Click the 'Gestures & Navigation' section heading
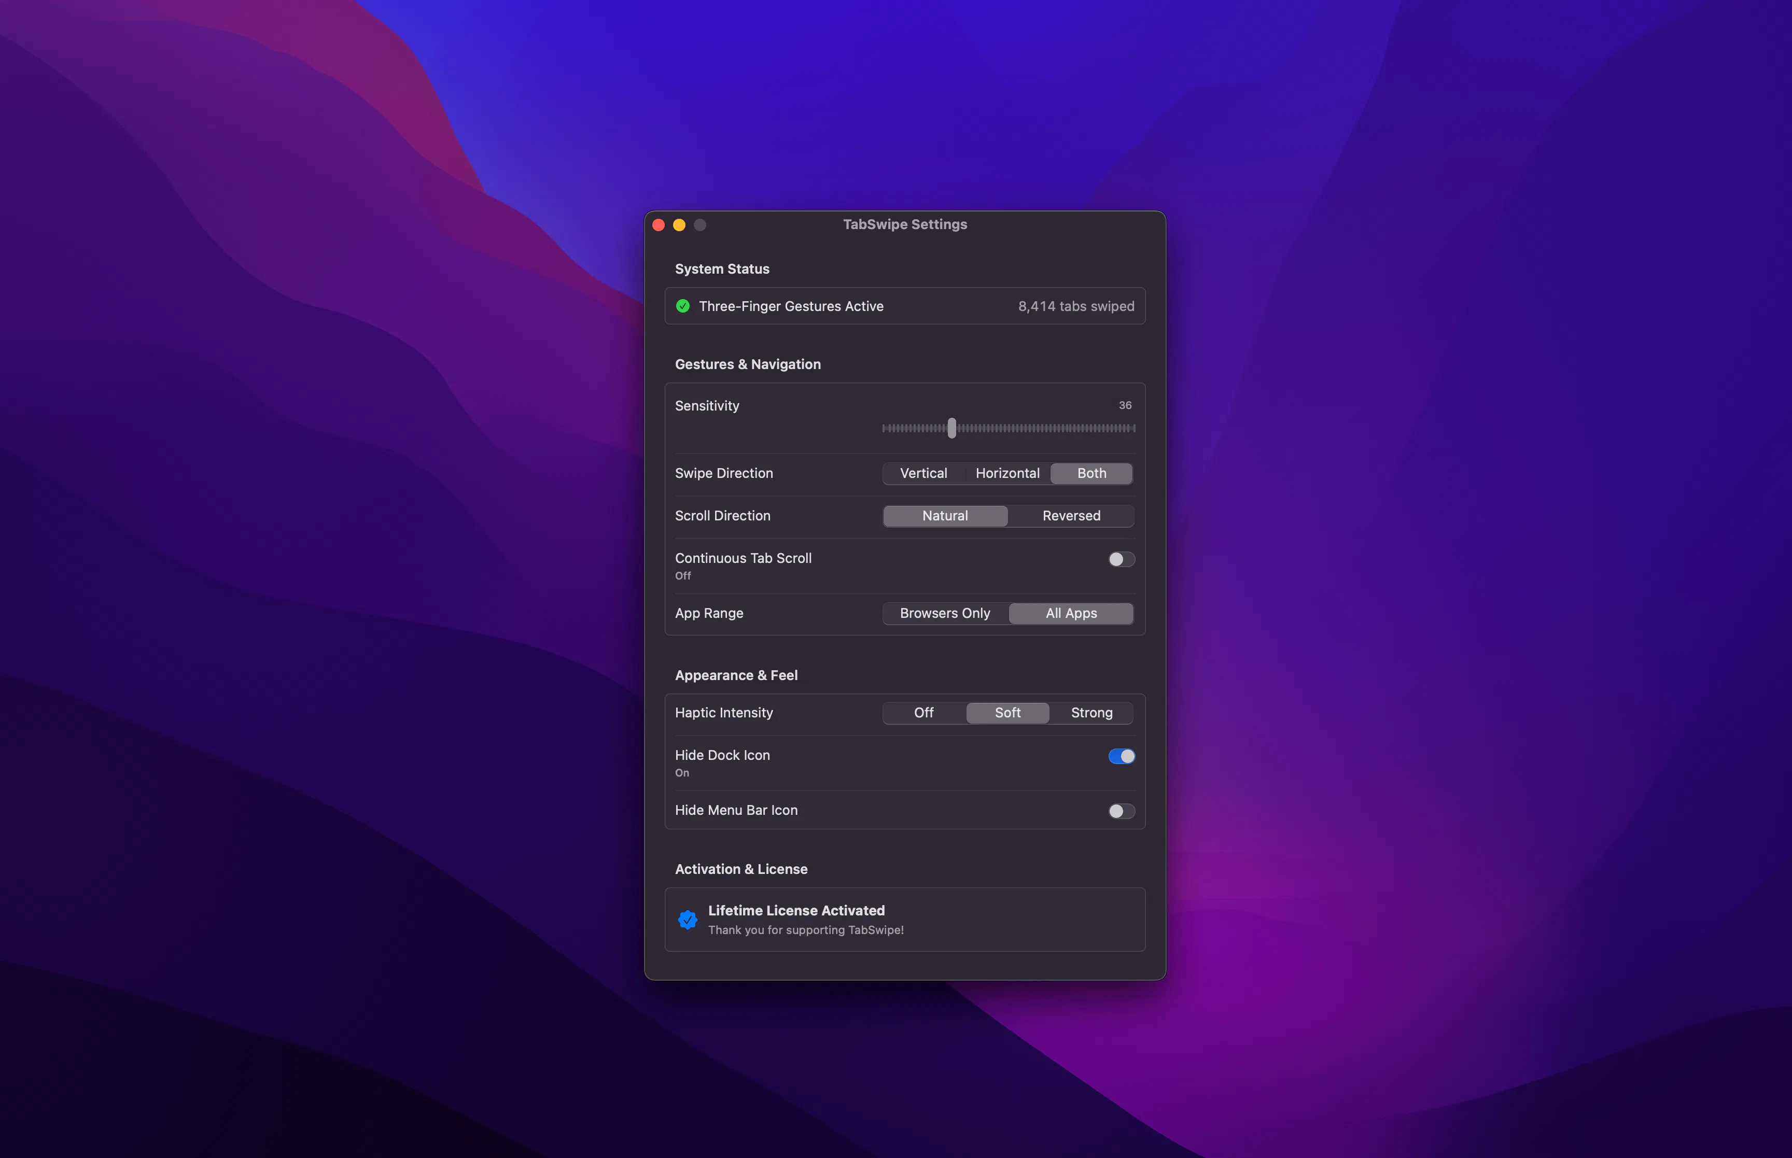Viewport: 1792px width, 1158px height. click(748, 365)
